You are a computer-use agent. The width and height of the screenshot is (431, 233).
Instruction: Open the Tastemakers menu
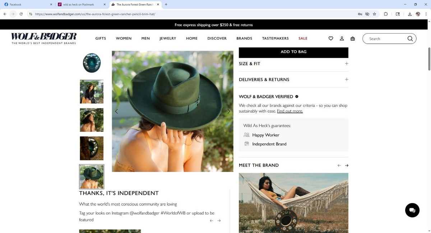click(275, 38)
